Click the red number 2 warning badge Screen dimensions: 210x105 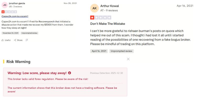pyautogui.click(x=70, y=73)
